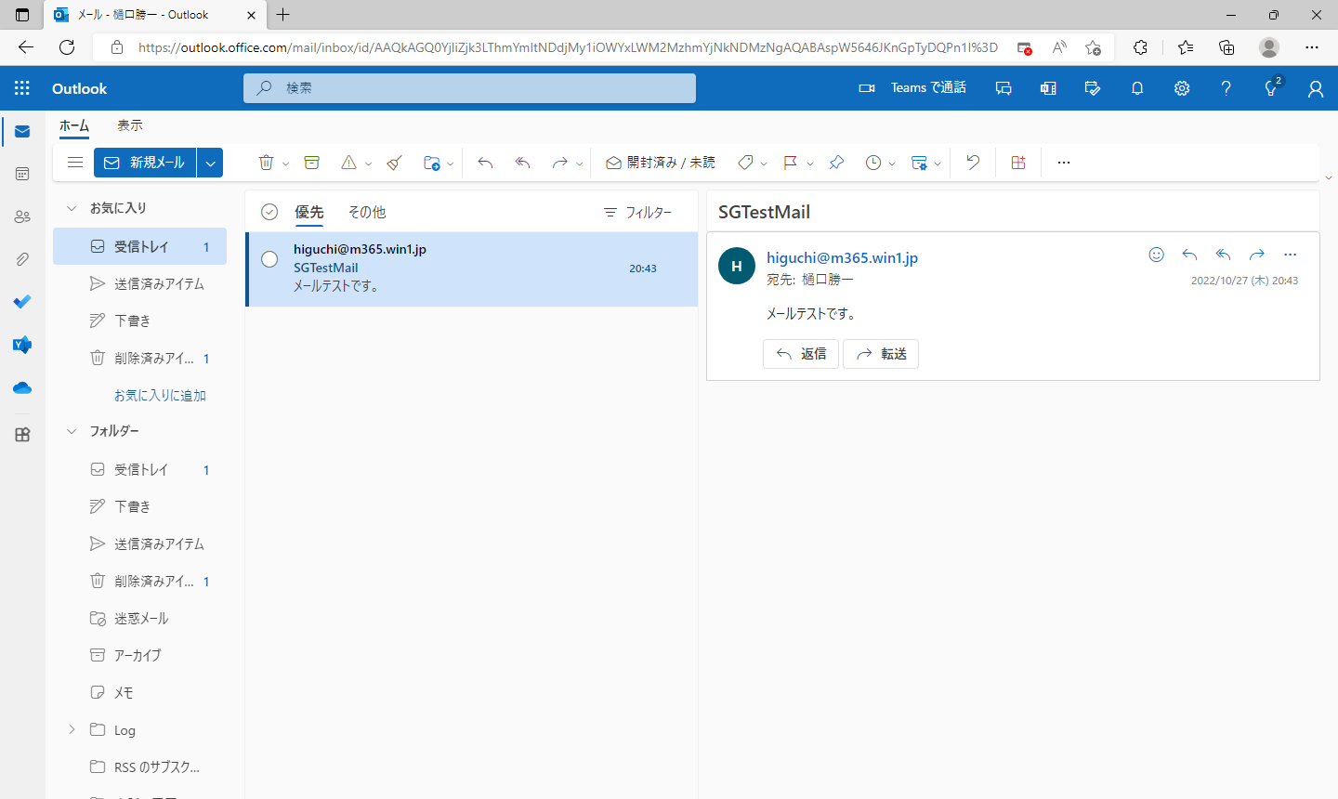Viewport: 1338px width, 799px height.
Task: Open snooze options dropdown arrow
Action: point(892,164)
